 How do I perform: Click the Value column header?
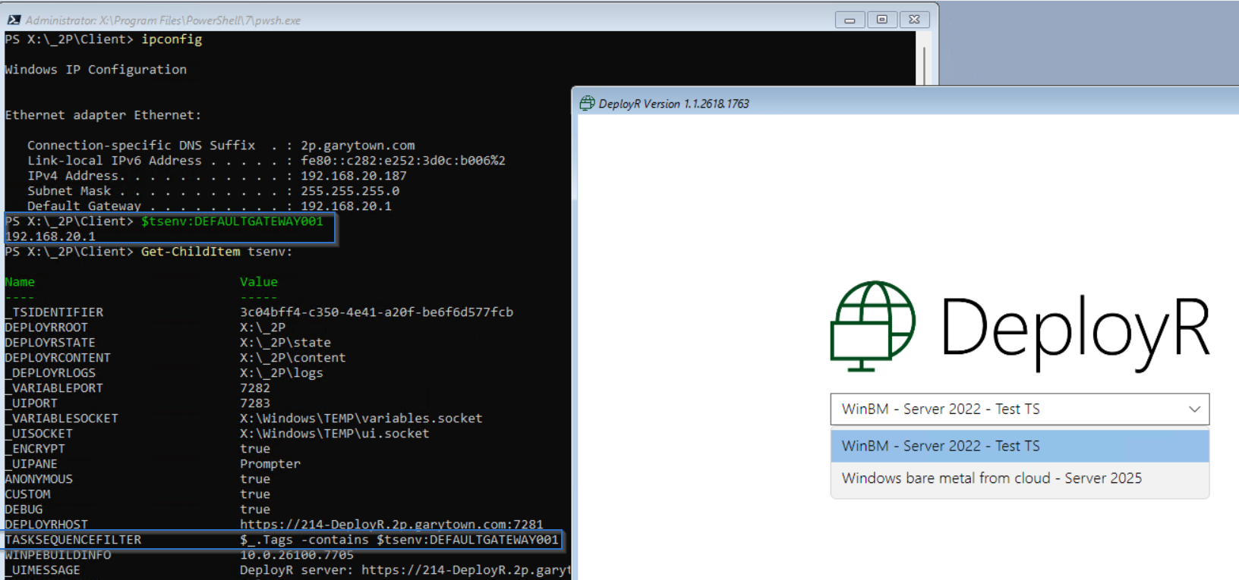(x=259, y=282)
